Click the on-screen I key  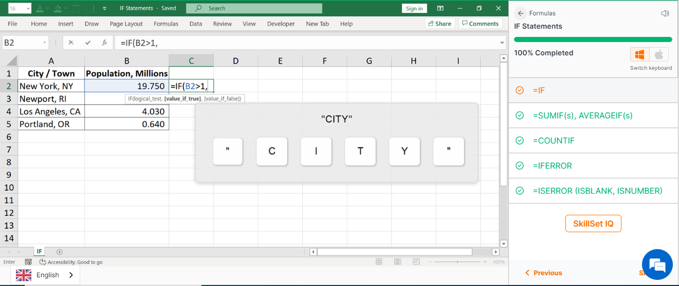pyautogui.click(x=316, y=151)
